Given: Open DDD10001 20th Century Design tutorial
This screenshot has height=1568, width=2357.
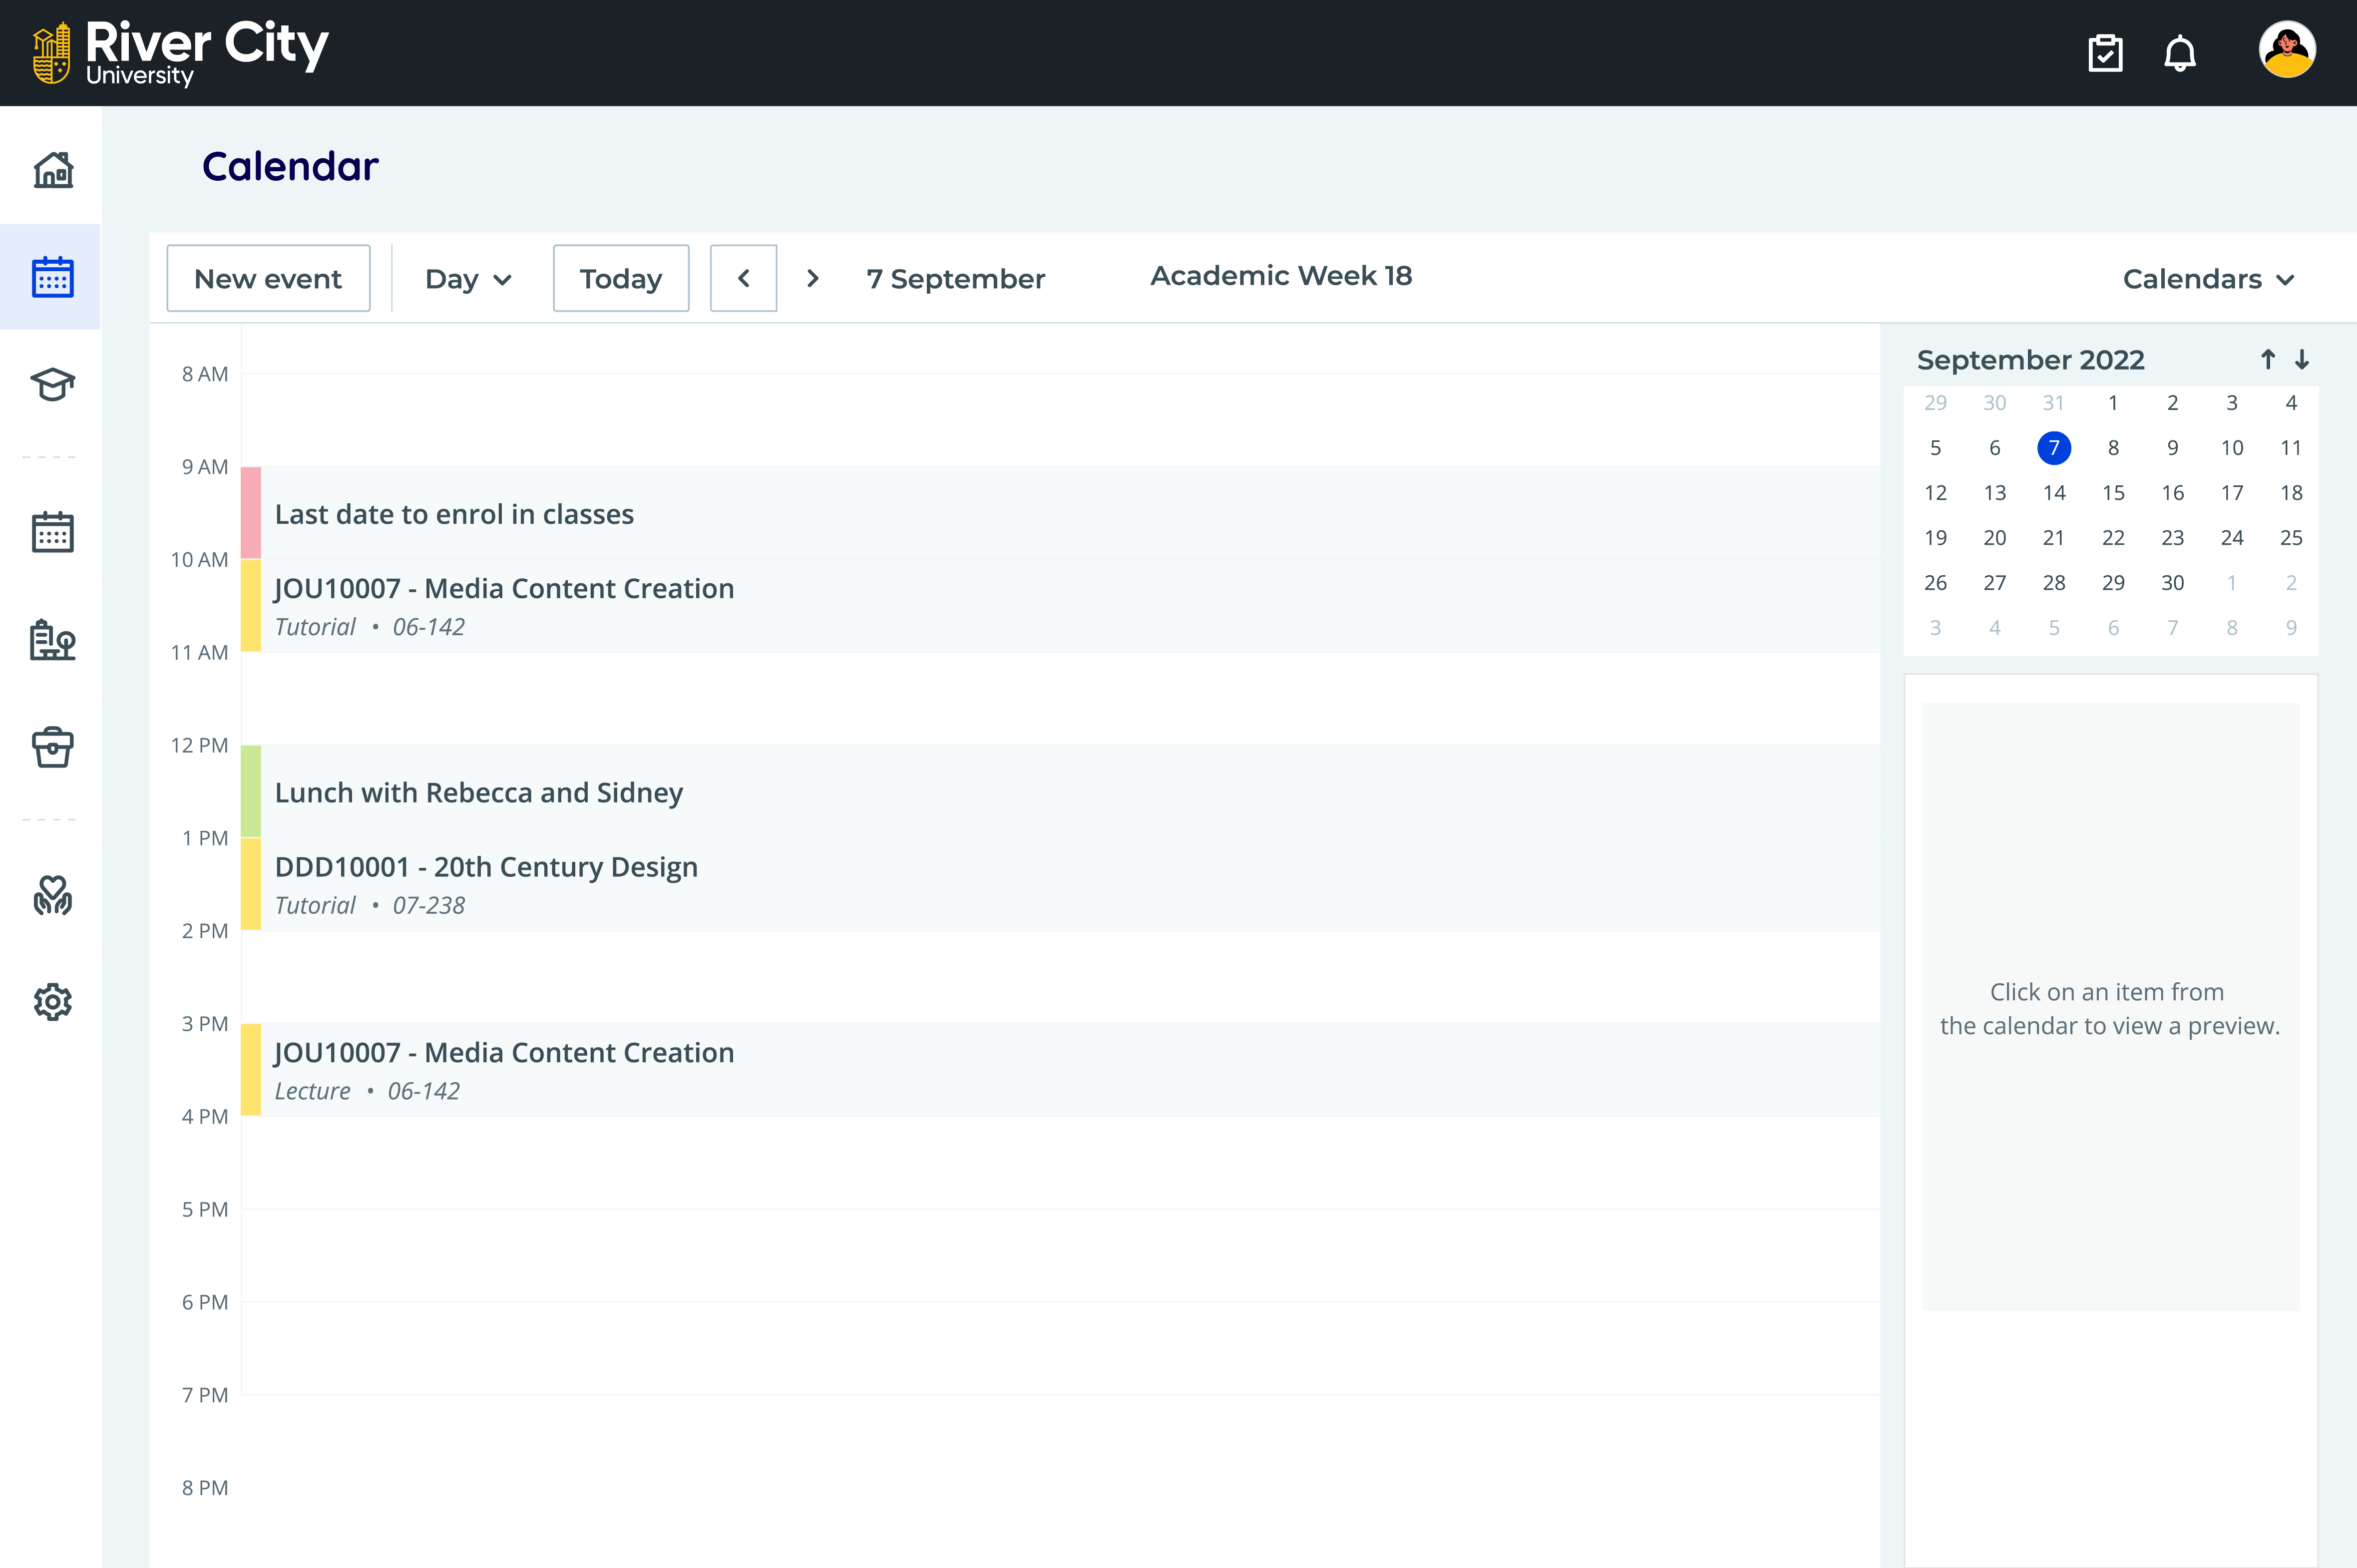Looking at the screenshot, I should 1060,884.
